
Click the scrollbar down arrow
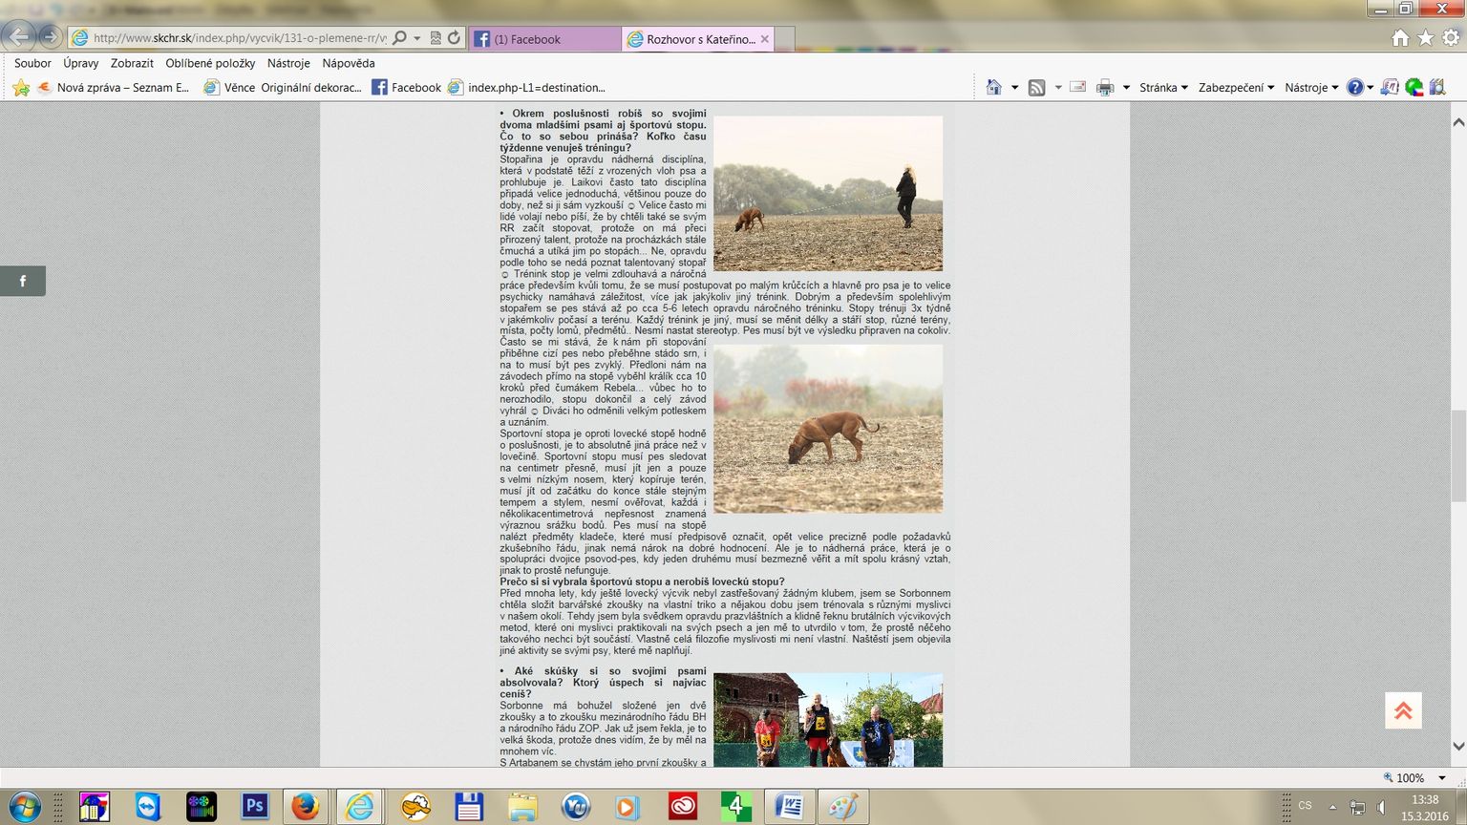tap(1458, 746)
